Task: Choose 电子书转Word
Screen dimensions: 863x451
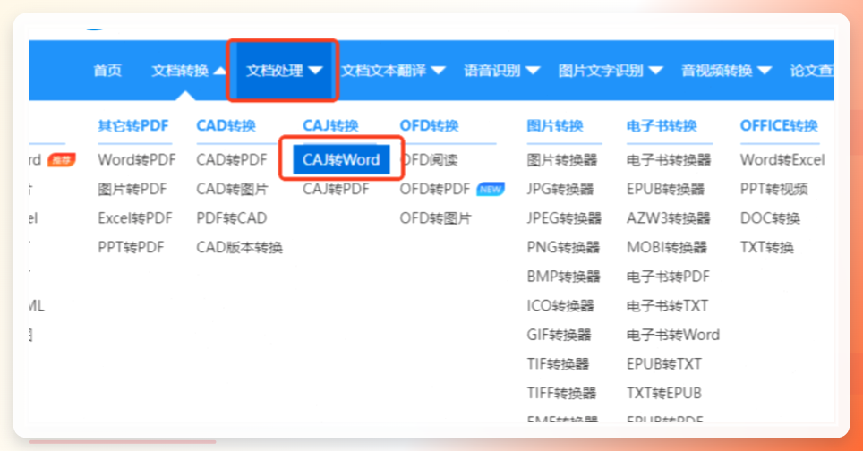Action: (673, 335)
